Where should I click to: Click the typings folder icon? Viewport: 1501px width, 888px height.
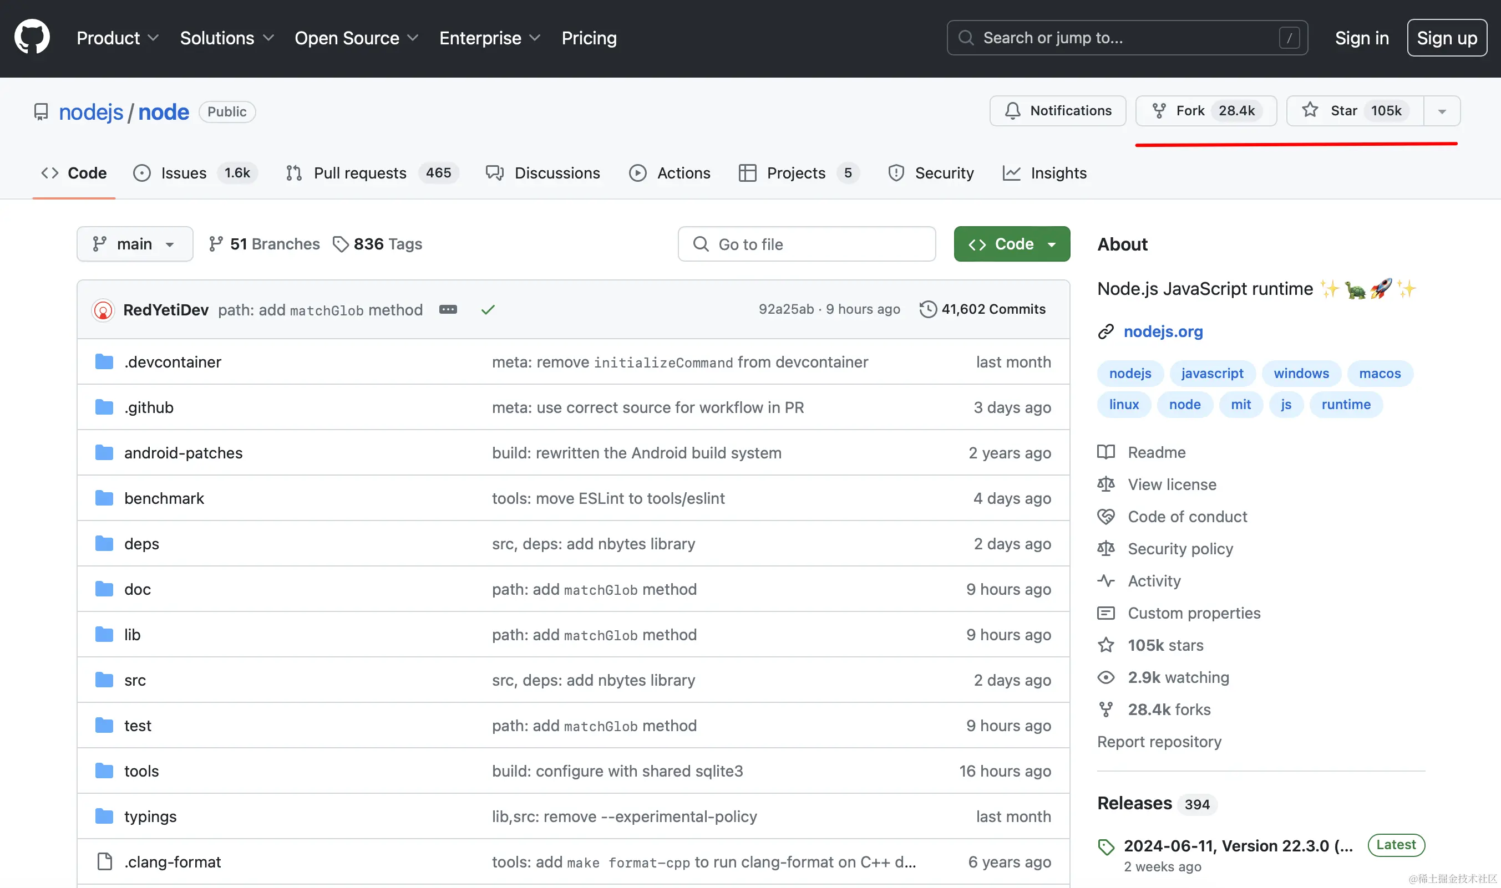coord(104,816)
